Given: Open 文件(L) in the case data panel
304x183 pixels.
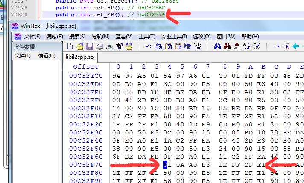Looking at the screenshot, I should (x=23, y=56).
